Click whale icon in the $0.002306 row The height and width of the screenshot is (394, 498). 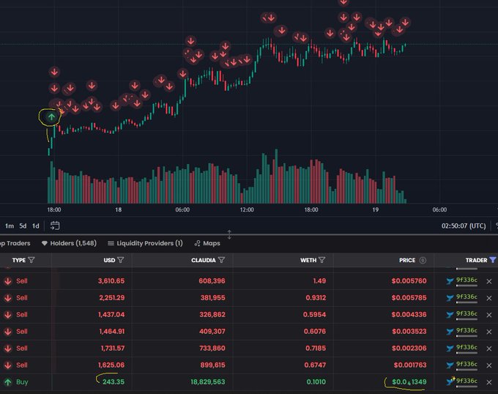450,349
